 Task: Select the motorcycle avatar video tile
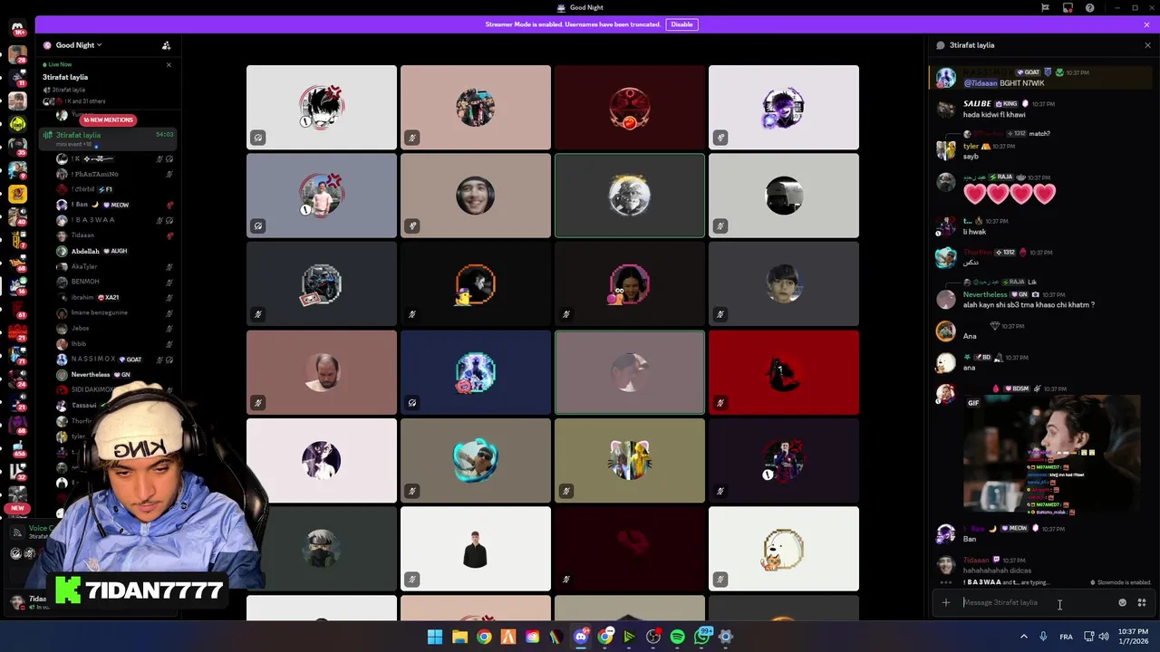(322, 283)
